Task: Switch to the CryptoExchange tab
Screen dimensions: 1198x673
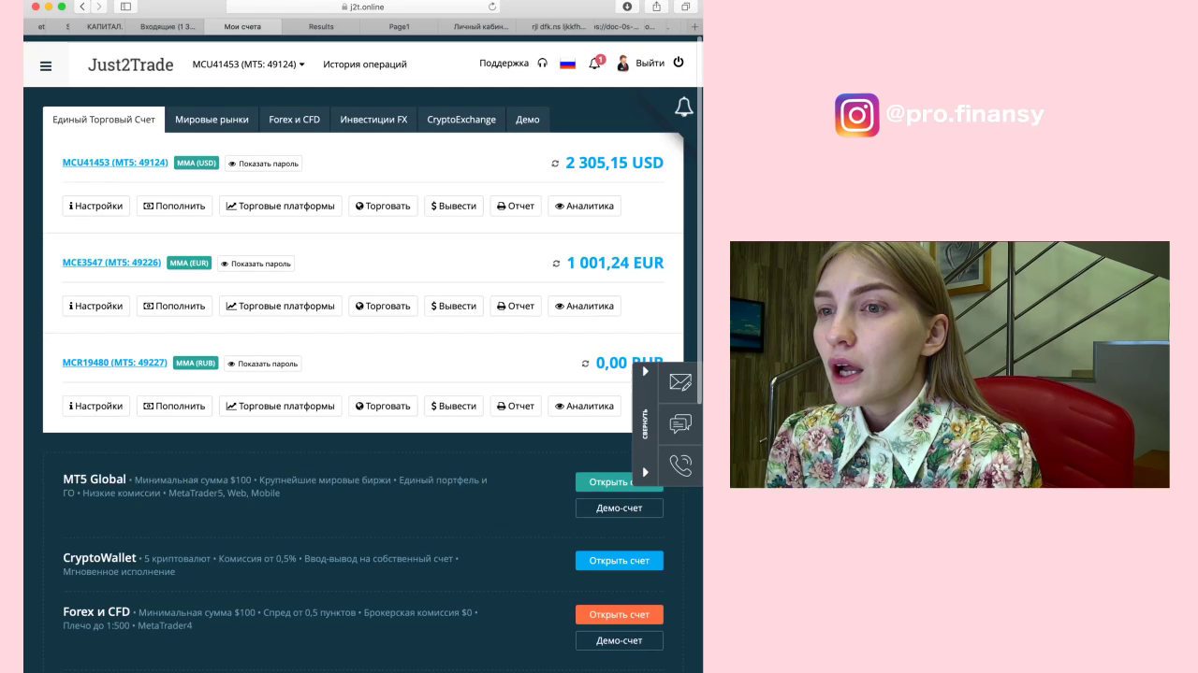Action: (461, 120)
